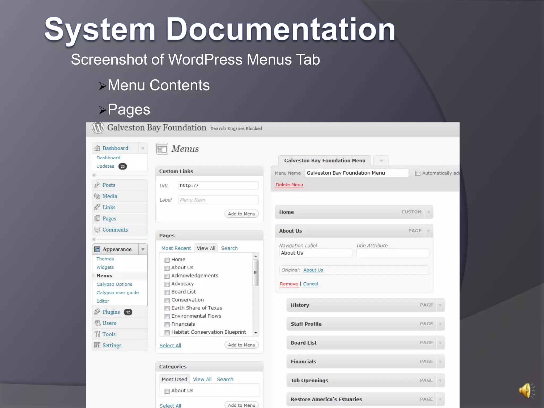Switch Pages to Most Recent tab
Screen dimensions: 544x408
coord(176,248)
